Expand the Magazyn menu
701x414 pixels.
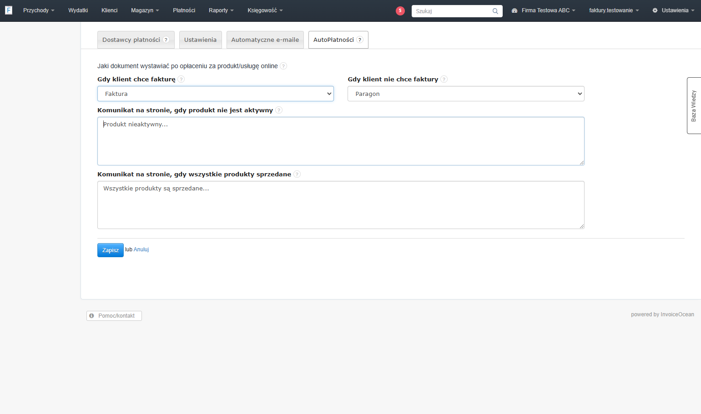(145, 10)
